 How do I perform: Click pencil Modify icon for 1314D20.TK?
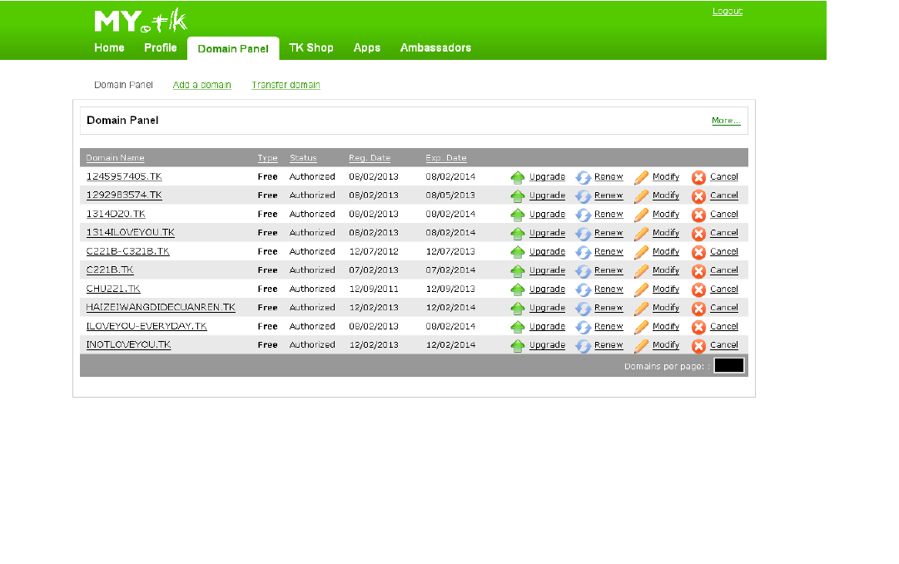[x=641, y=215]
